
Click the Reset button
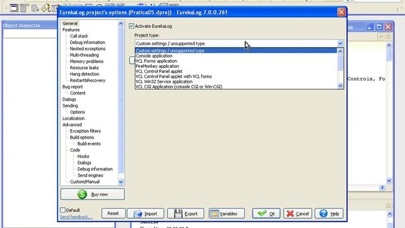tap(113, 213)
